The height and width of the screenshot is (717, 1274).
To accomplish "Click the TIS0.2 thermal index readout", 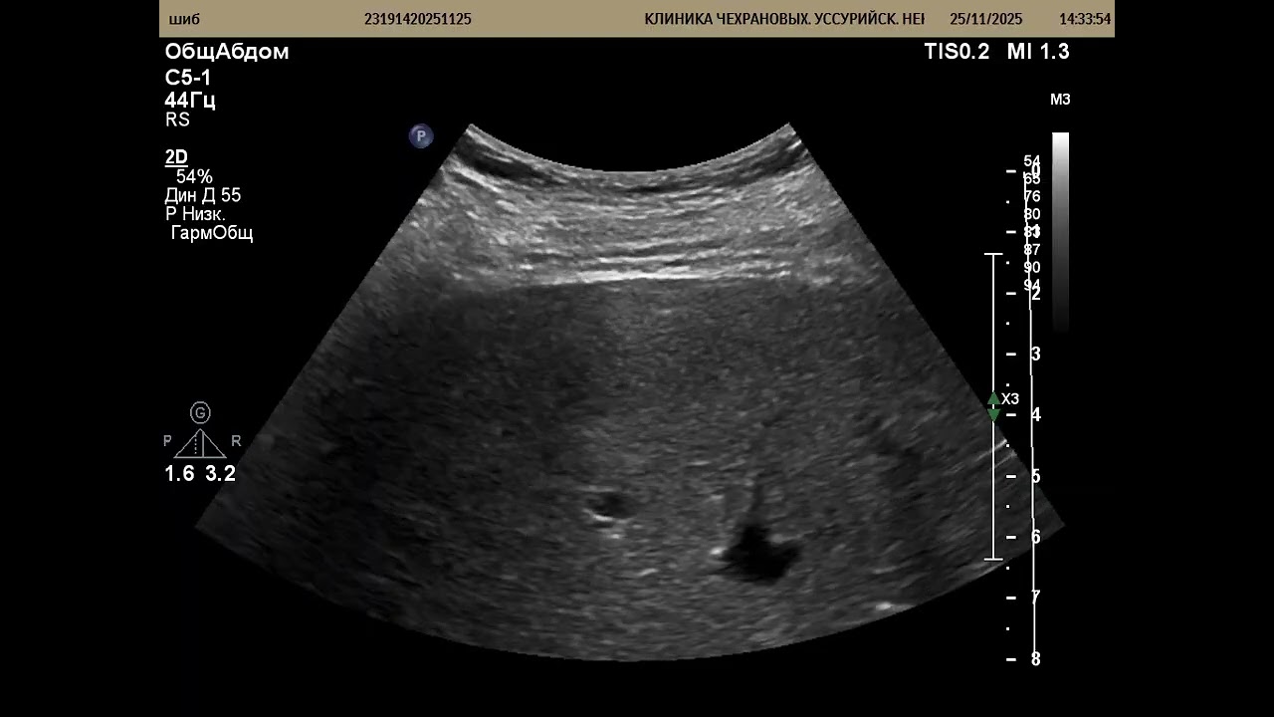I will click(x=956, y=52).
